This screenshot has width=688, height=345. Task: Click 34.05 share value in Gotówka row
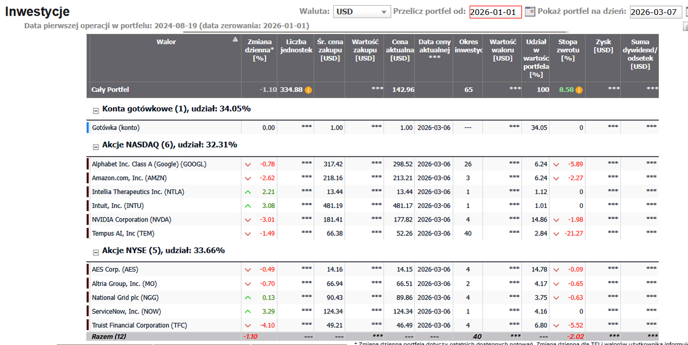tap(540, 127)
